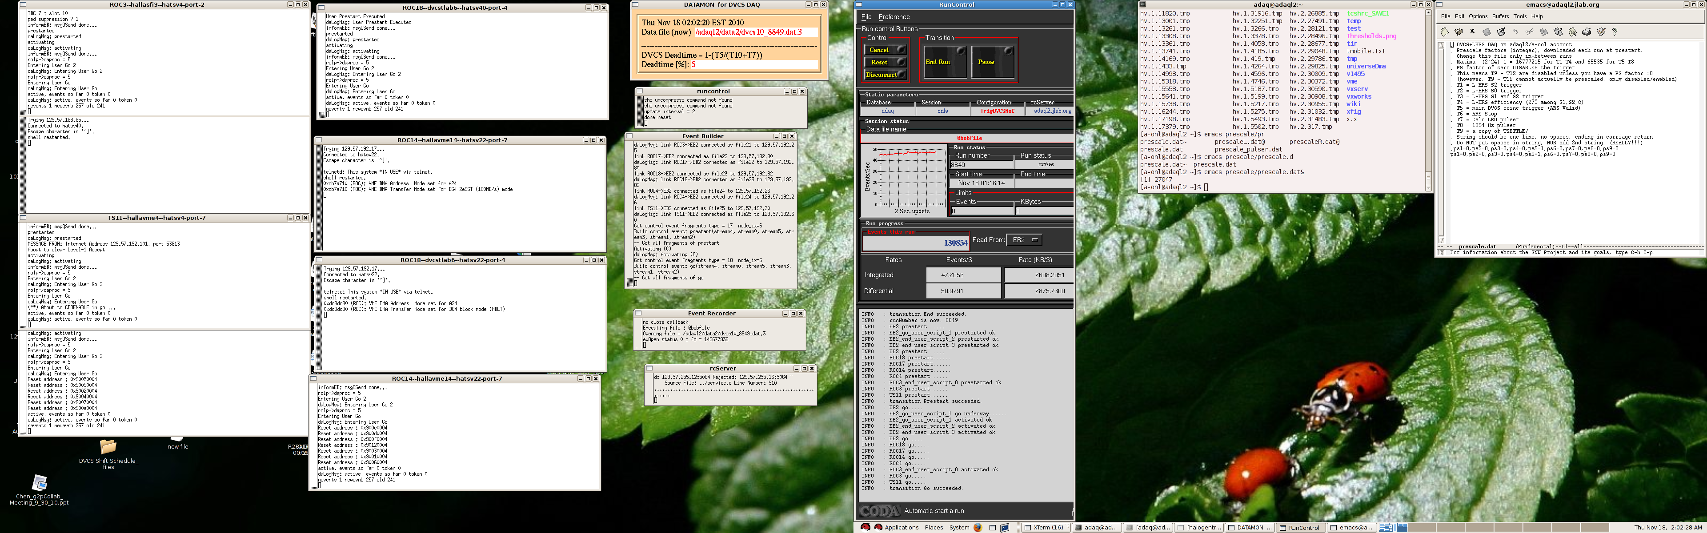Click the undo arrow icon in emacs toolbar
Image resolution: width=1707 pixels, height=533 pixels.
1515,31
